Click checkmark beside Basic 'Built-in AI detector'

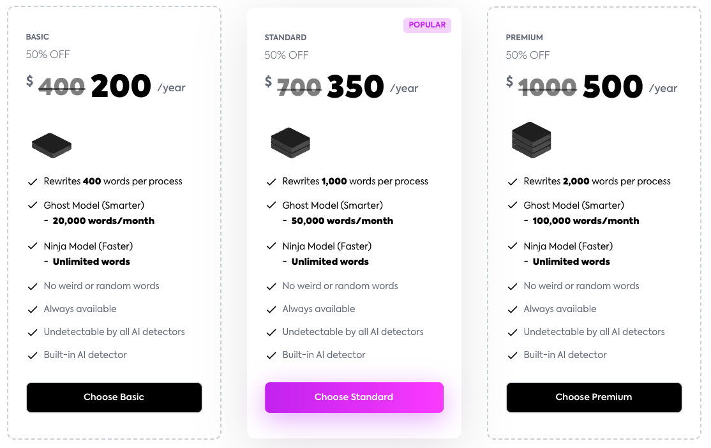tap(33, 355)
